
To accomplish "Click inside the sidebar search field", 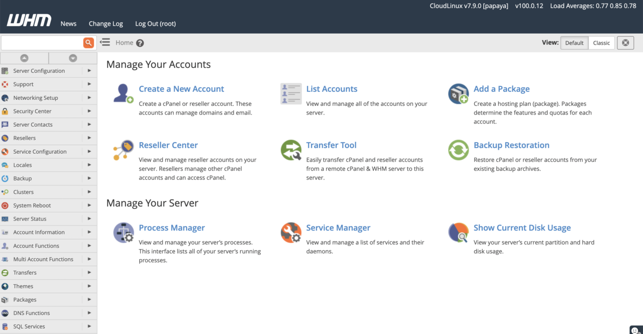I will [43, 43].
